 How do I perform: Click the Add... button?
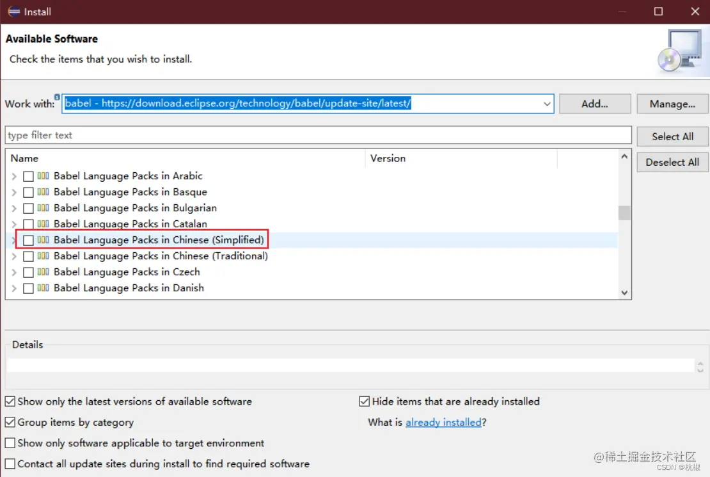[594, 104]
